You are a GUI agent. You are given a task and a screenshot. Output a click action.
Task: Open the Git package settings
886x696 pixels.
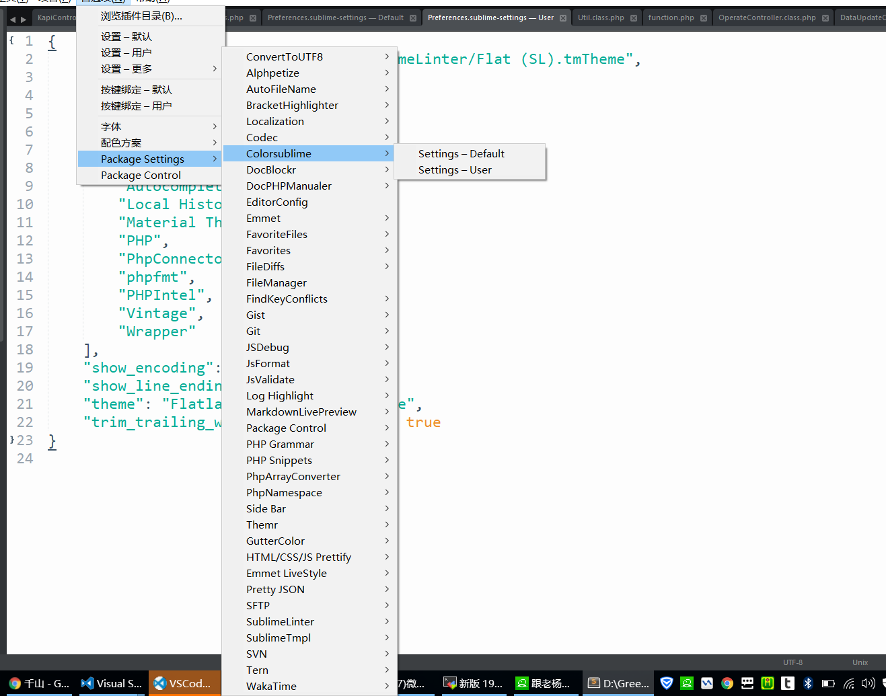click(x=309, y=331)
